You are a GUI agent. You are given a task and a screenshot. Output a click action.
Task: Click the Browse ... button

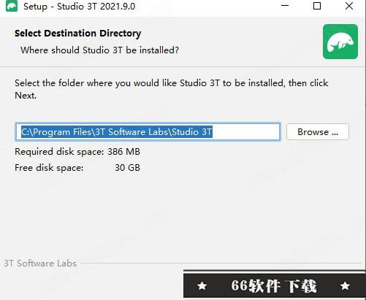[318, 132]
